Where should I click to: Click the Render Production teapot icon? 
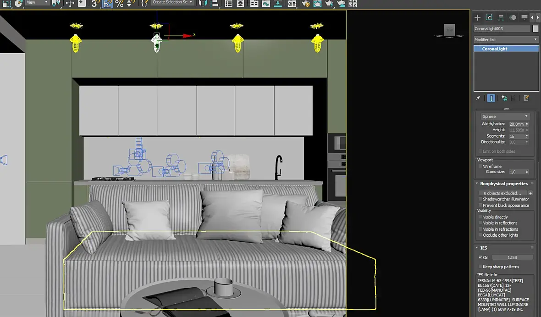pyautogui.click(x=329, y=4)
